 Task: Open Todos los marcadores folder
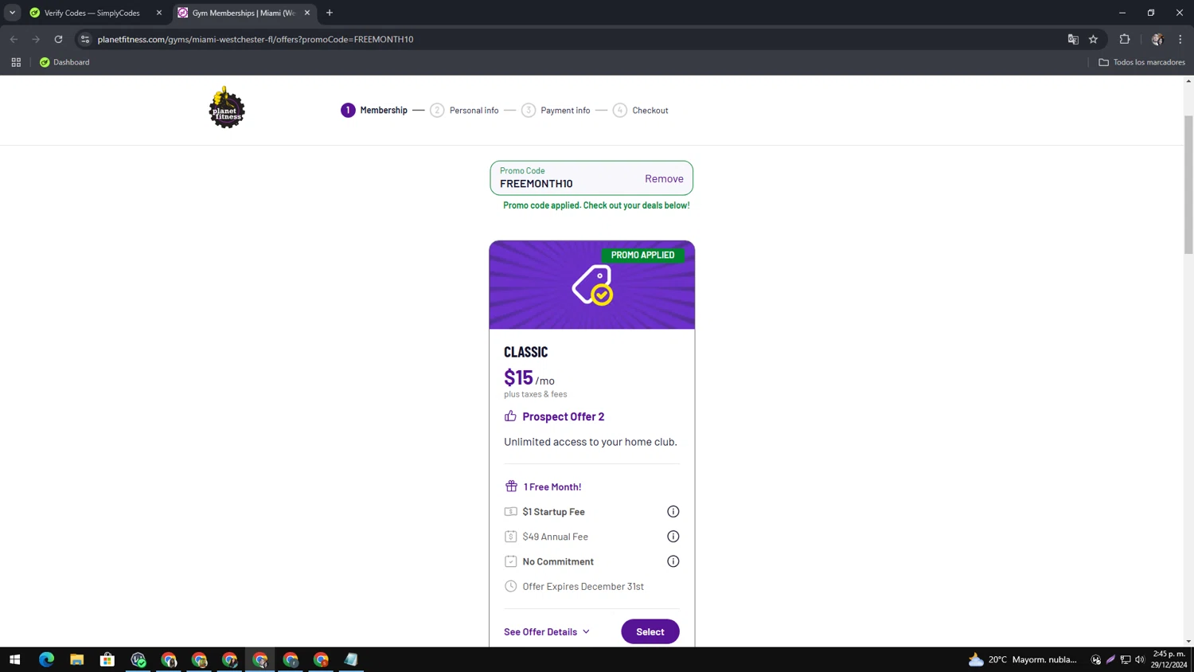[x=1141, y=62]
